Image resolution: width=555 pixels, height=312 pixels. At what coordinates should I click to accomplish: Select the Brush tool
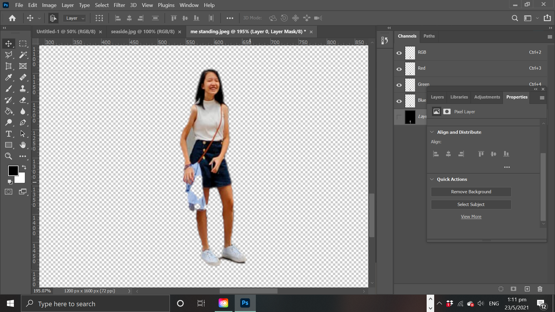point(8,89)
